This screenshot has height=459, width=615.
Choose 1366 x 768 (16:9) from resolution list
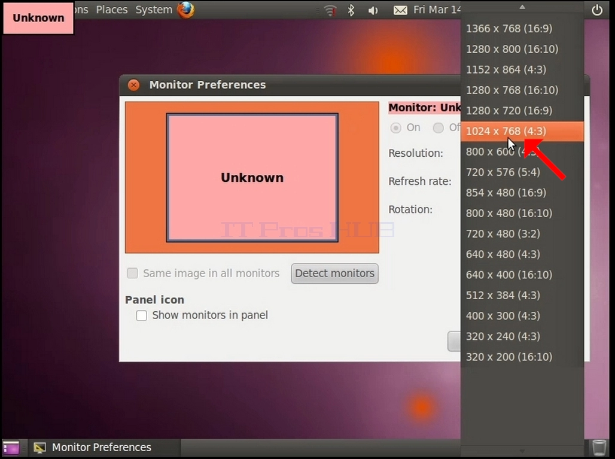pyautogui.click(x=522, y=29)
